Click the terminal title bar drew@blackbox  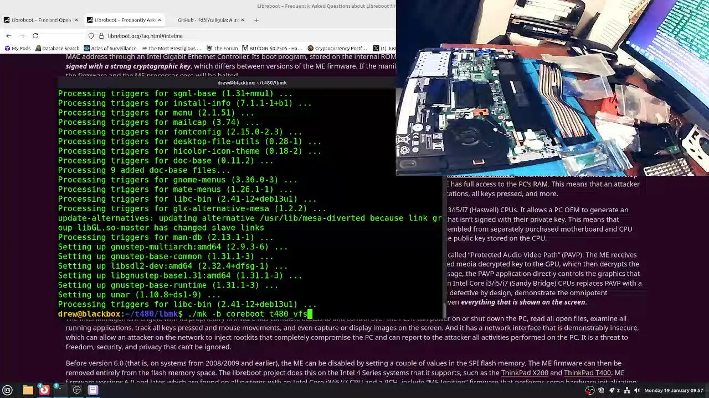pyautogui.click(x=252, y=83)
